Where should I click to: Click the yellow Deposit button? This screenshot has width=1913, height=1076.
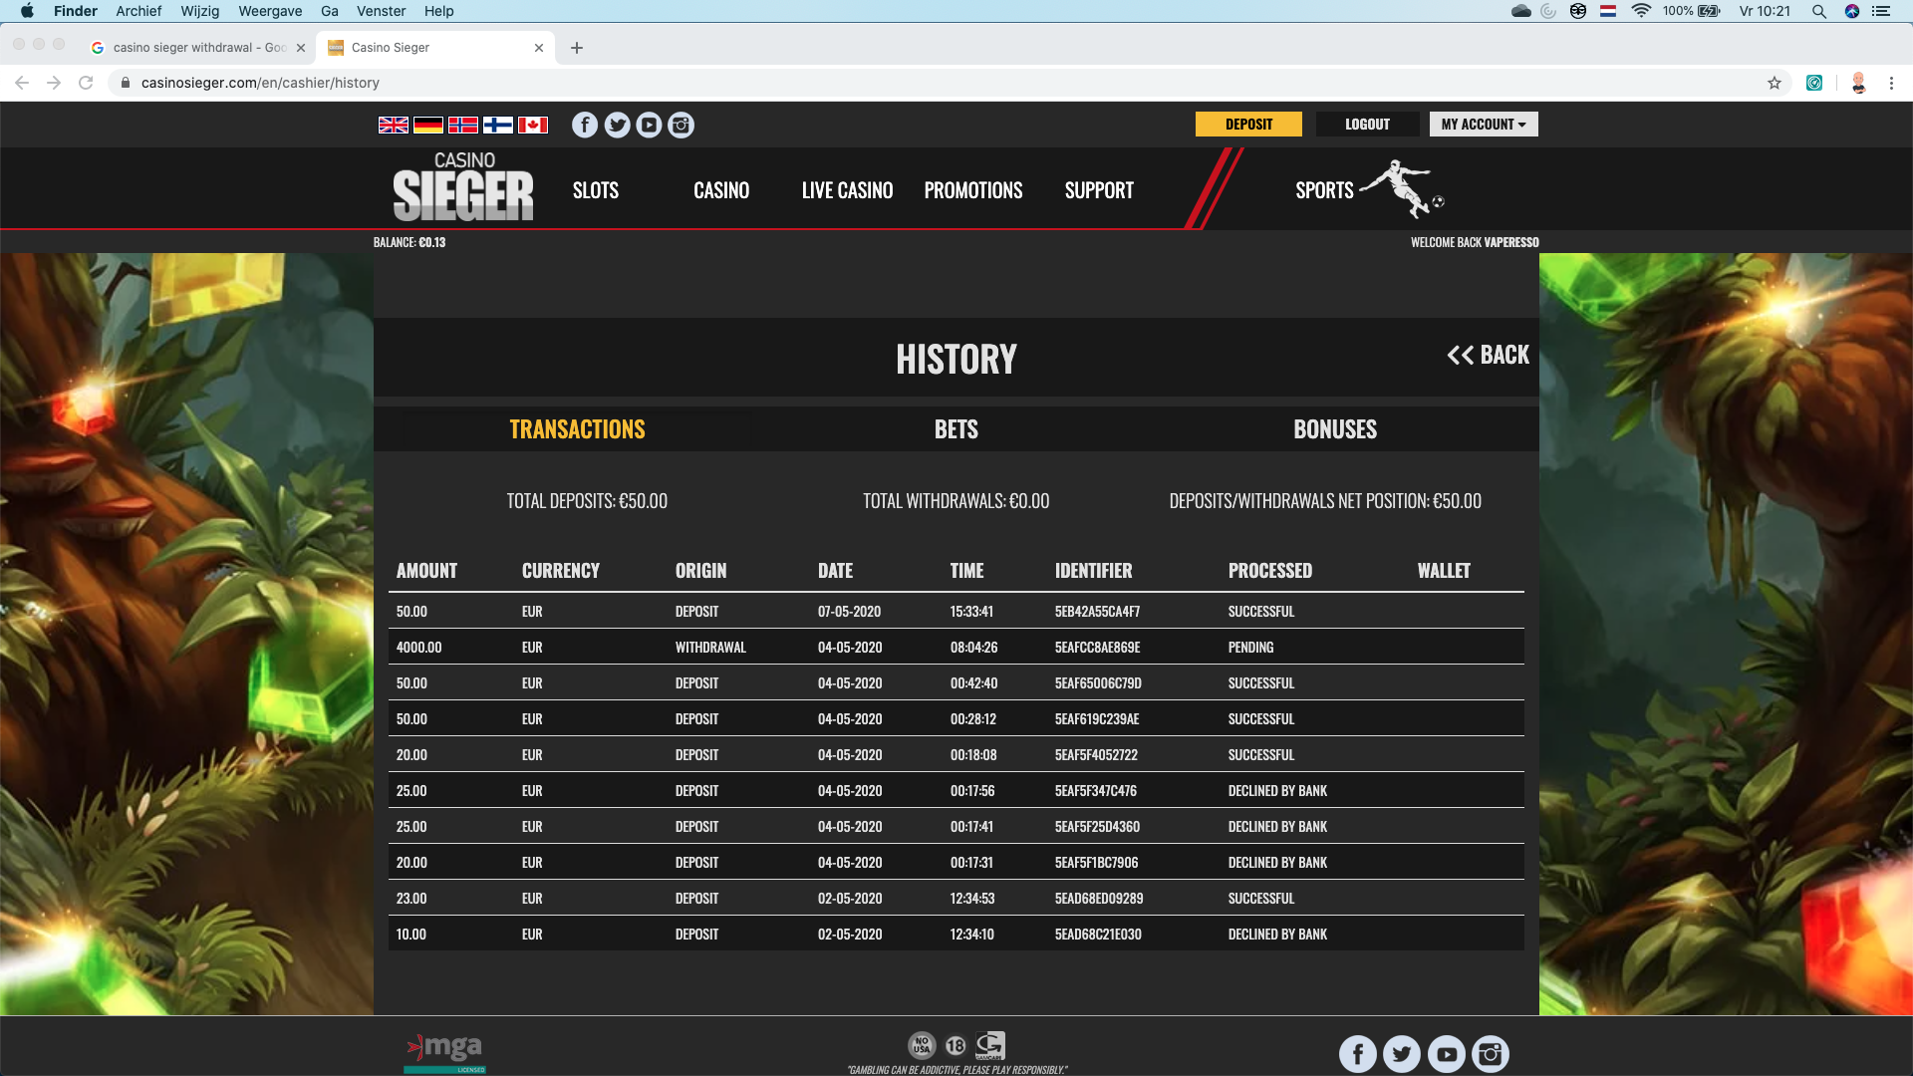pos(1248,125)
